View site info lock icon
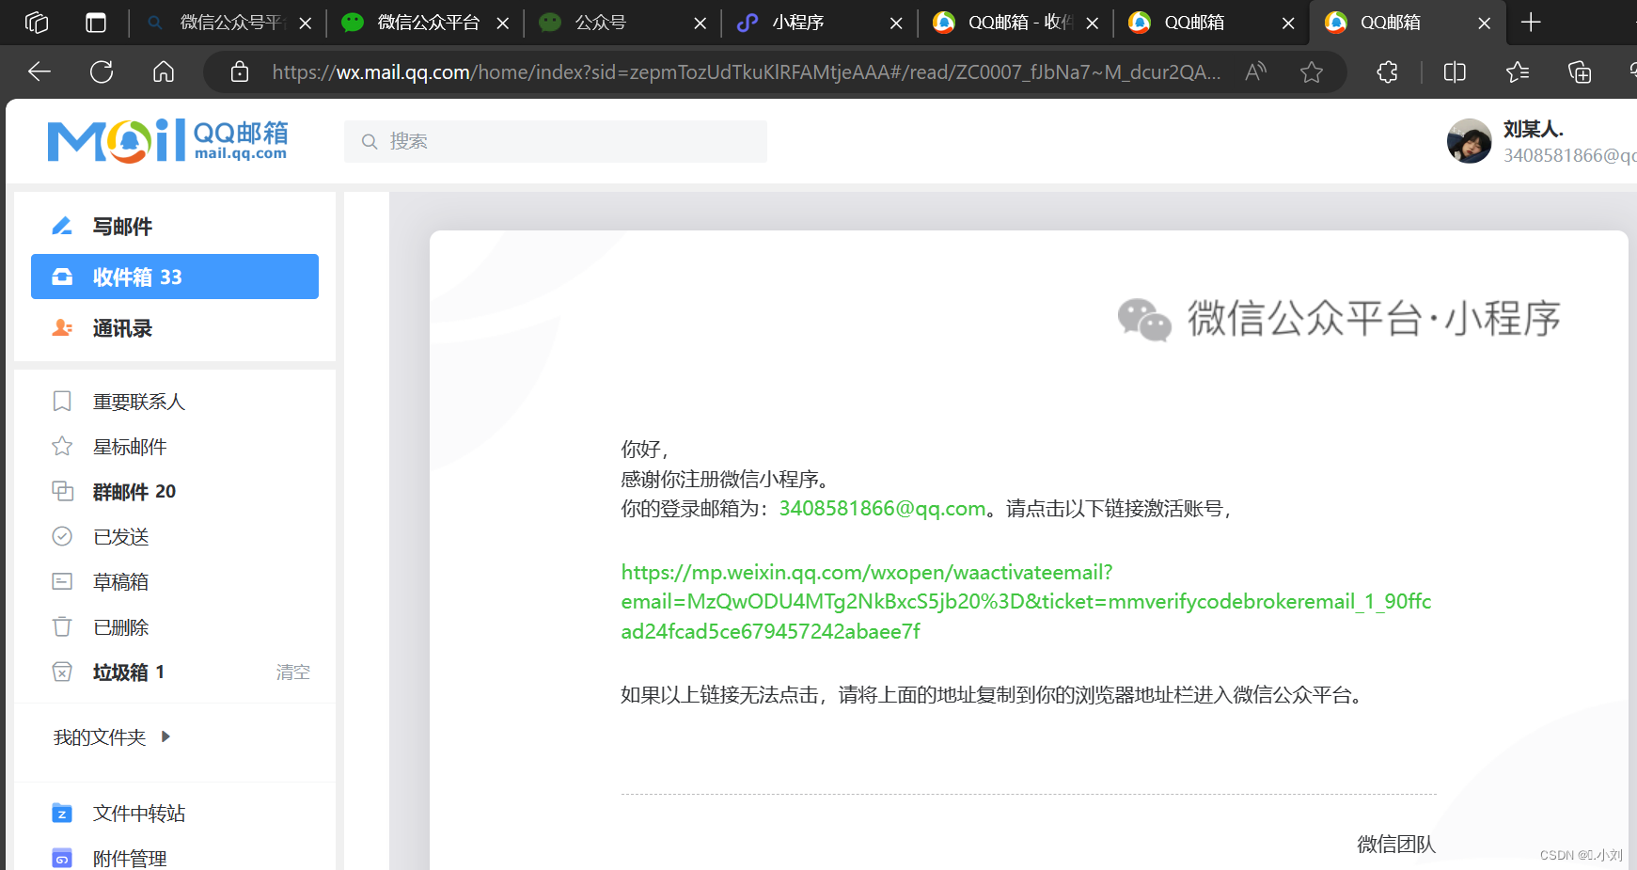The height and width of the screenshot is (870, 1637). 240,71
